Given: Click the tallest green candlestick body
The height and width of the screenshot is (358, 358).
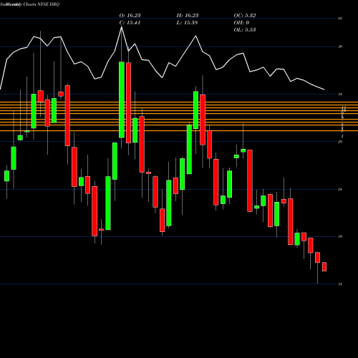Looking at the screenshot, I should pos(122,100).
